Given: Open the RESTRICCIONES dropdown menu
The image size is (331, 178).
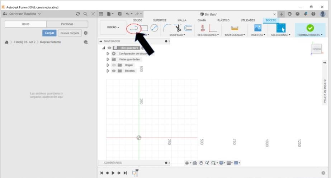Looking at the screenshot, I should pyautogui.click(x=208, y=35).
